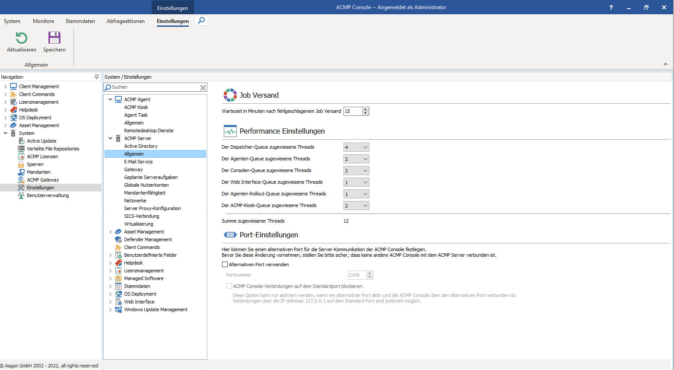Open the ACMP Gateway icon

[21, 180]
